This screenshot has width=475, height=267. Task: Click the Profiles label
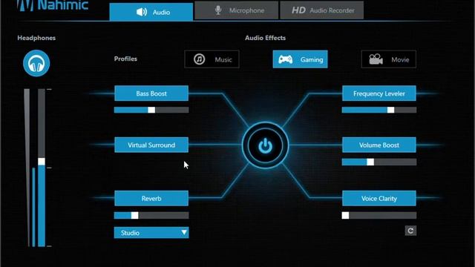pyautogui.click(x=125, y=59)
